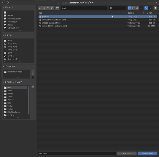Click the file search field
Viewport: 159px width, 157px height.
click(118, 8)
